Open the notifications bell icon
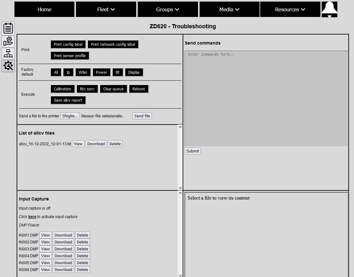 (330, 9)
